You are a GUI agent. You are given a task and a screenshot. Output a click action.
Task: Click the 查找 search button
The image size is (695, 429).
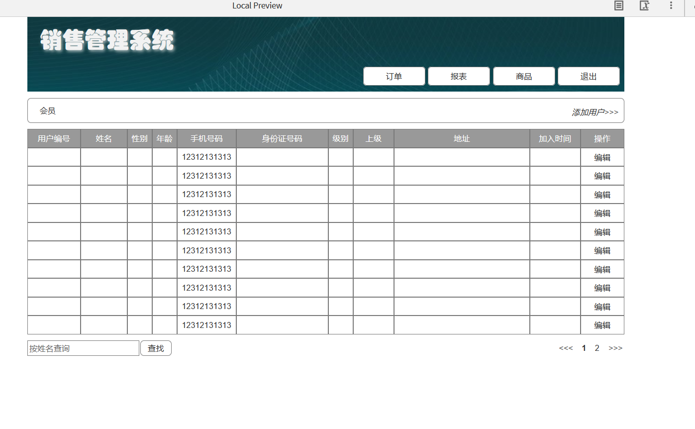[156, 348]
